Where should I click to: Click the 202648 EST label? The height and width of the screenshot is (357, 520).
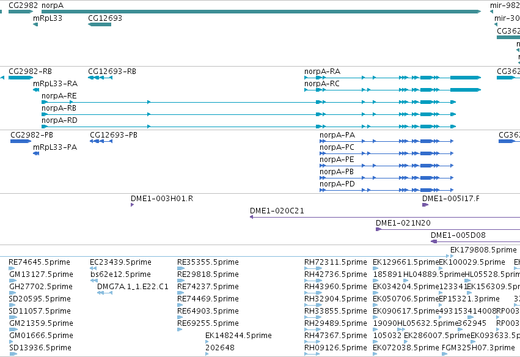(x=220, y=348)
